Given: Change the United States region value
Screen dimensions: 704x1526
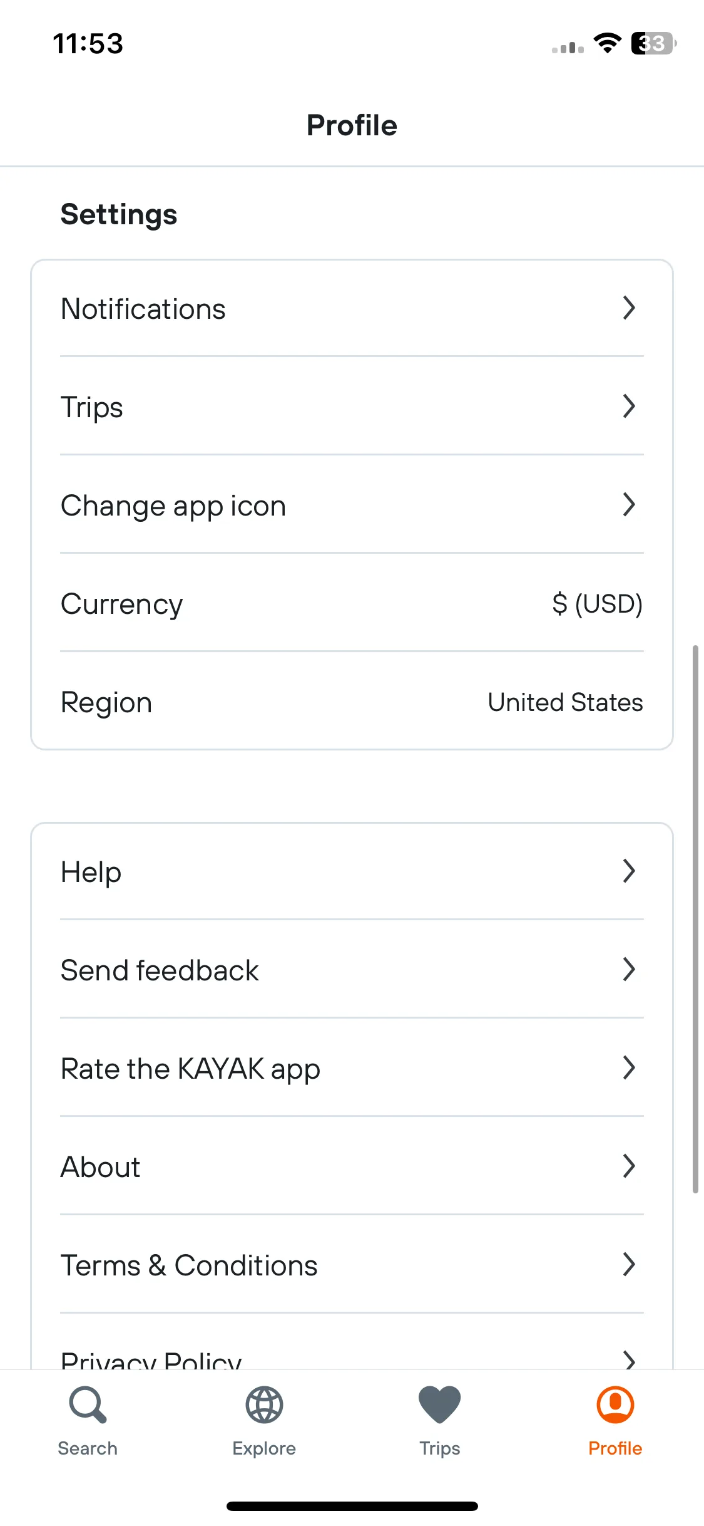Looking at the screenshot, I should pos(565,702).
